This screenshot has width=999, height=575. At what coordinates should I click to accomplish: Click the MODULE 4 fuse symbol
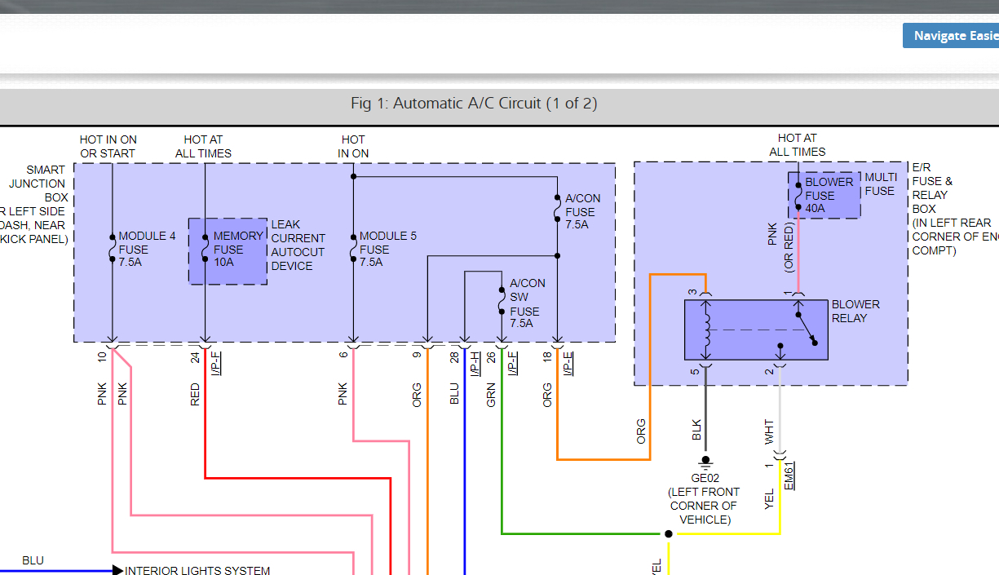click(x=112, y=249)
